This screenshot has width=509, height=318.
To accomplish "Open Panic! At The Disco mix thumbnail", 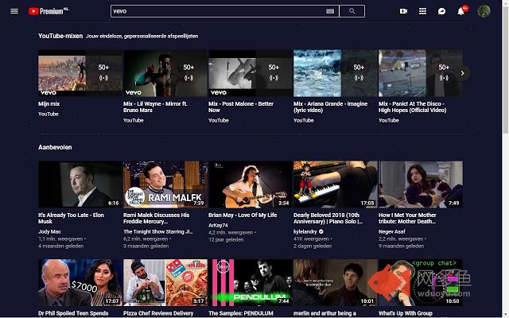I will pos(421,73).
